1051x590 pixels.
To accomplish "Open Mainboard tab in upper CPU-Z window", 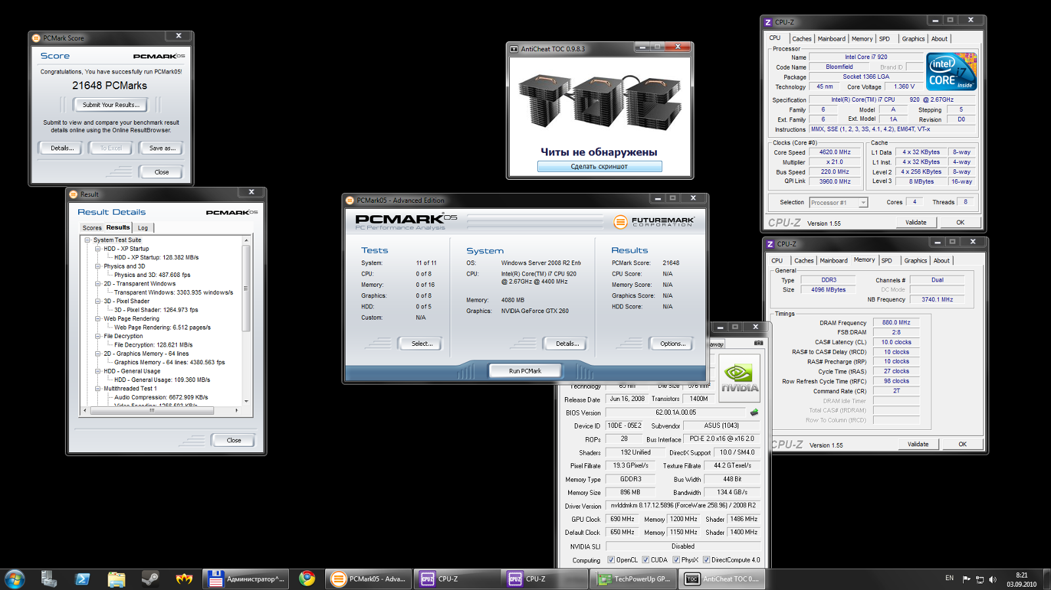I will [x=831, y=39].
